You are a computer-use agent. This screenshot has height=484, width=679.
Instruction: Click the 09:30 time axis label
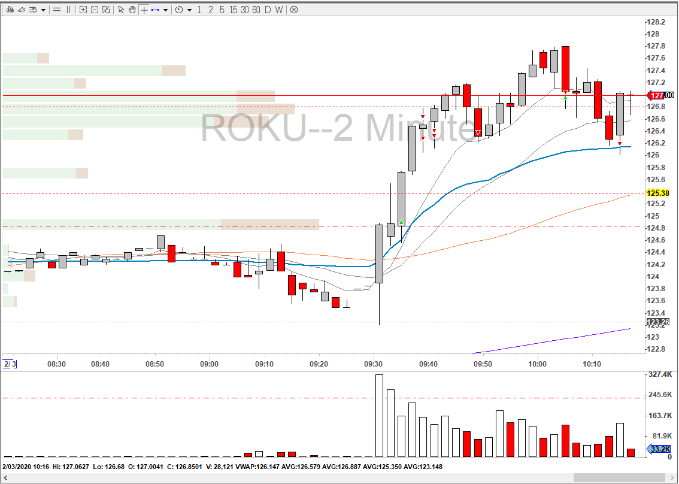click(x=373, y=364)
